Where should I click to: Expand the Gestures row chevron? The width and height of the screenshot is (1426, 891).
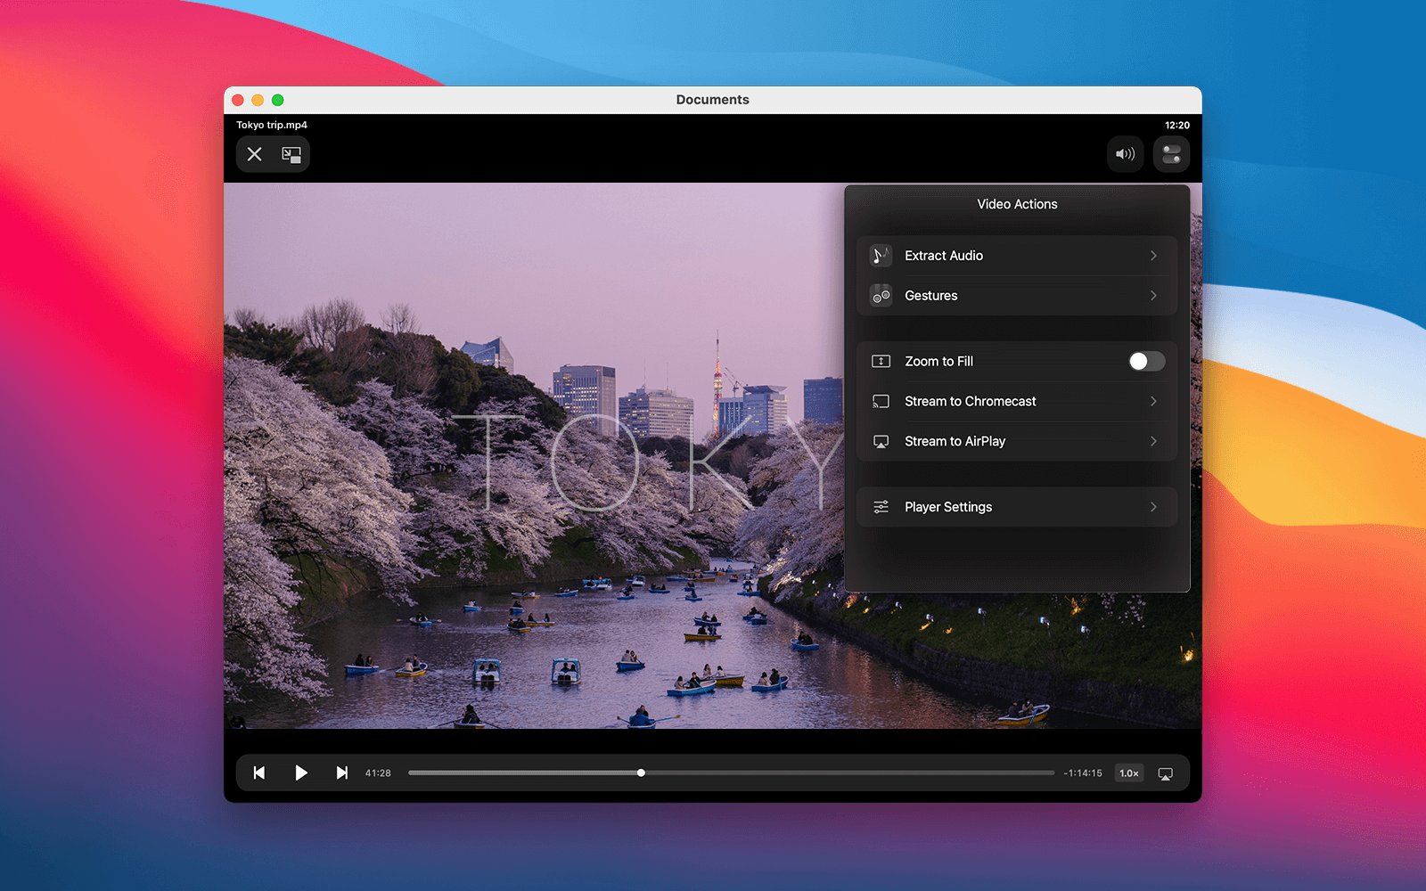point(1153,296)
